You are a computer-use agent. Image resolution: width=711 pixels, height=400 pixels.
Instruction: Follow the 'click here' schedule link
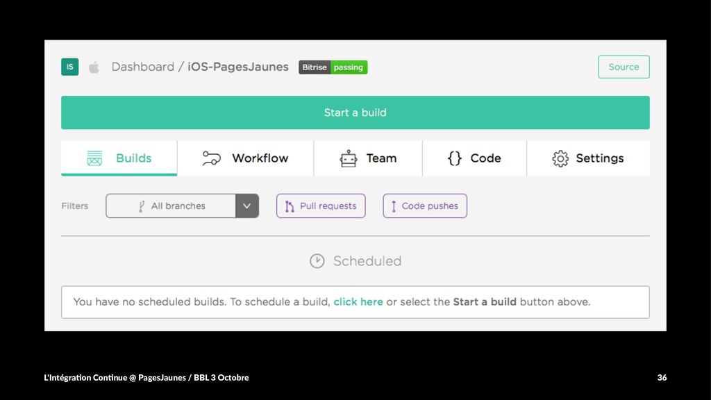point(358,301)
